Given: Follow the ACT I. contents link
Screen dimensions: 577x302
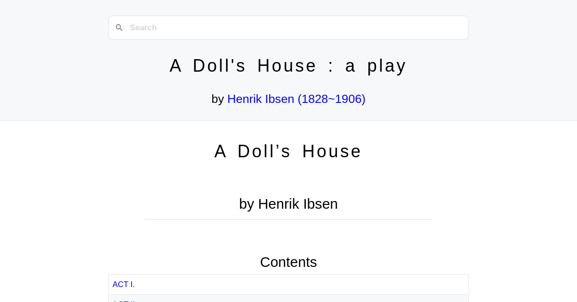Looking at the screenshot, I should [124, 284].
